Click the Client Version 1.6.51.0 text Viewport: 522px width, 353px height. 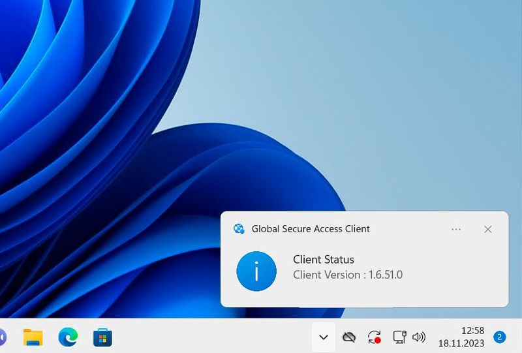pos(348,275)
